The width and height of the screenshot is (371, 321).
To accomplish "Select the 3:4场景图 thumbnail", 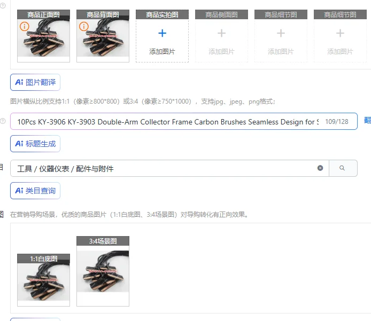I will (103, 271).
